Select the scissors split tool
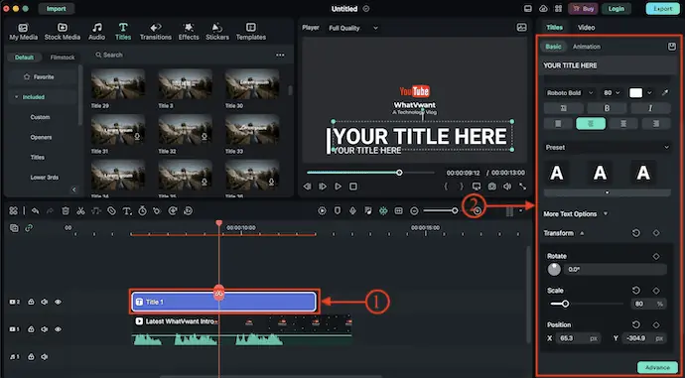 pyautogui.click(x=80, y=210)
